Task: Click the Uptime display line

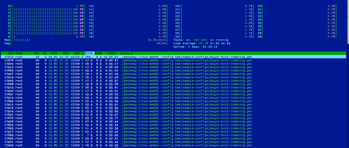Action: (196, 47)
